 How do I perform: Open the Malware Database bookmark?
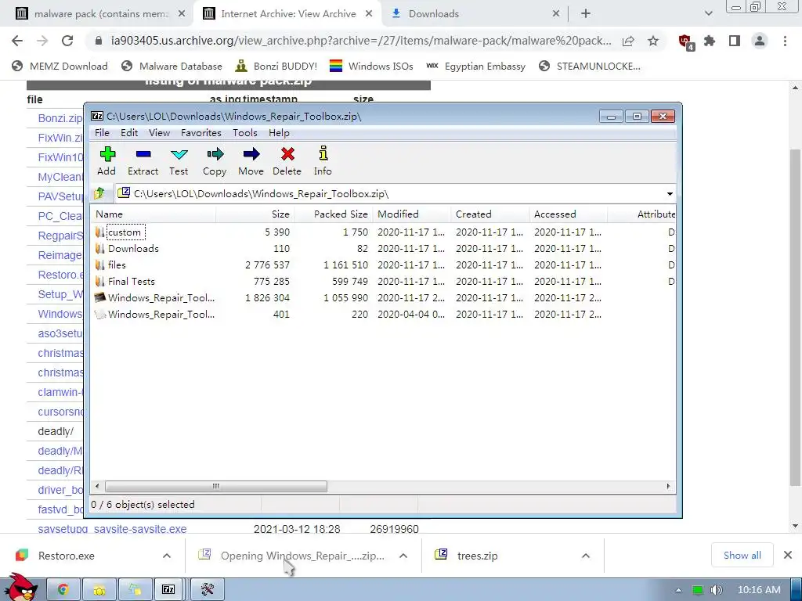click(172, 66)
